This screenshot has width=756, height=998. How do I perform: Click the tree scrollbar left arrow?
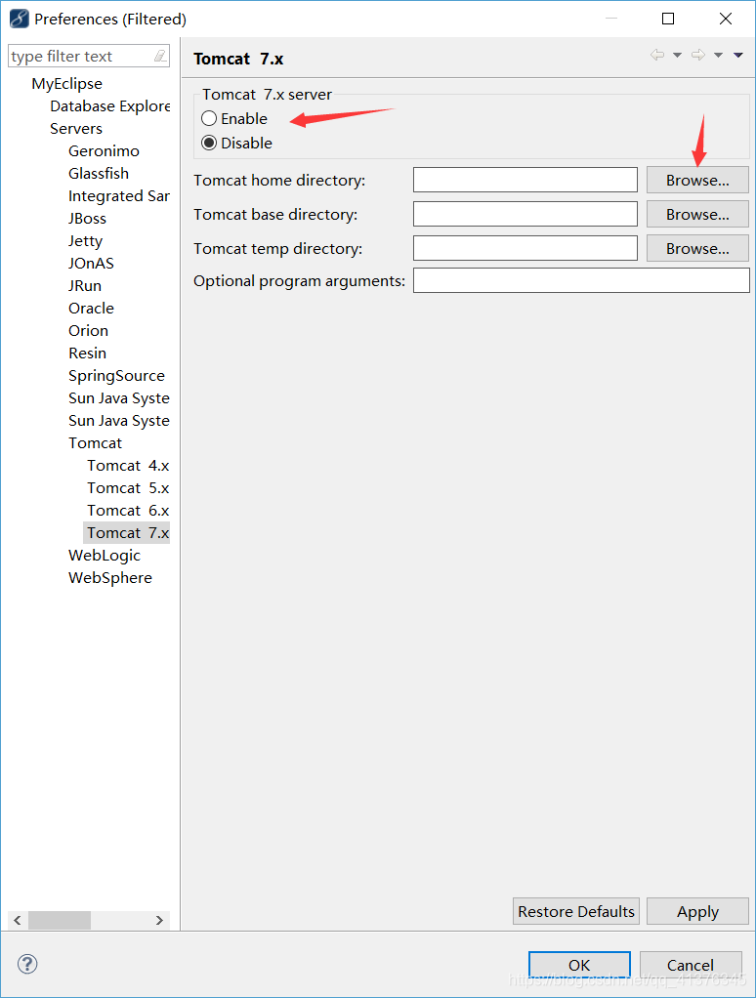18,920
